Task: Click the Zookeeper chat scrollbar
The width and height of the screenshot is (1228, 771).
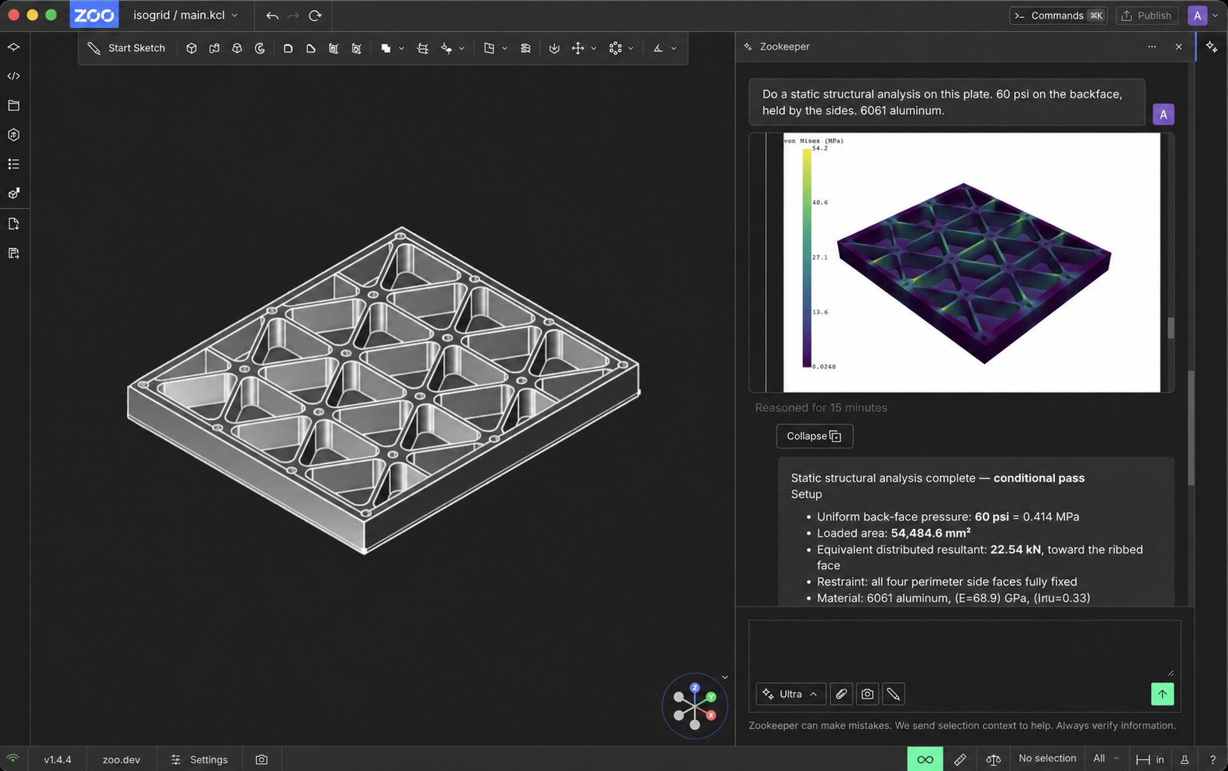Action: coord(1191,428)
